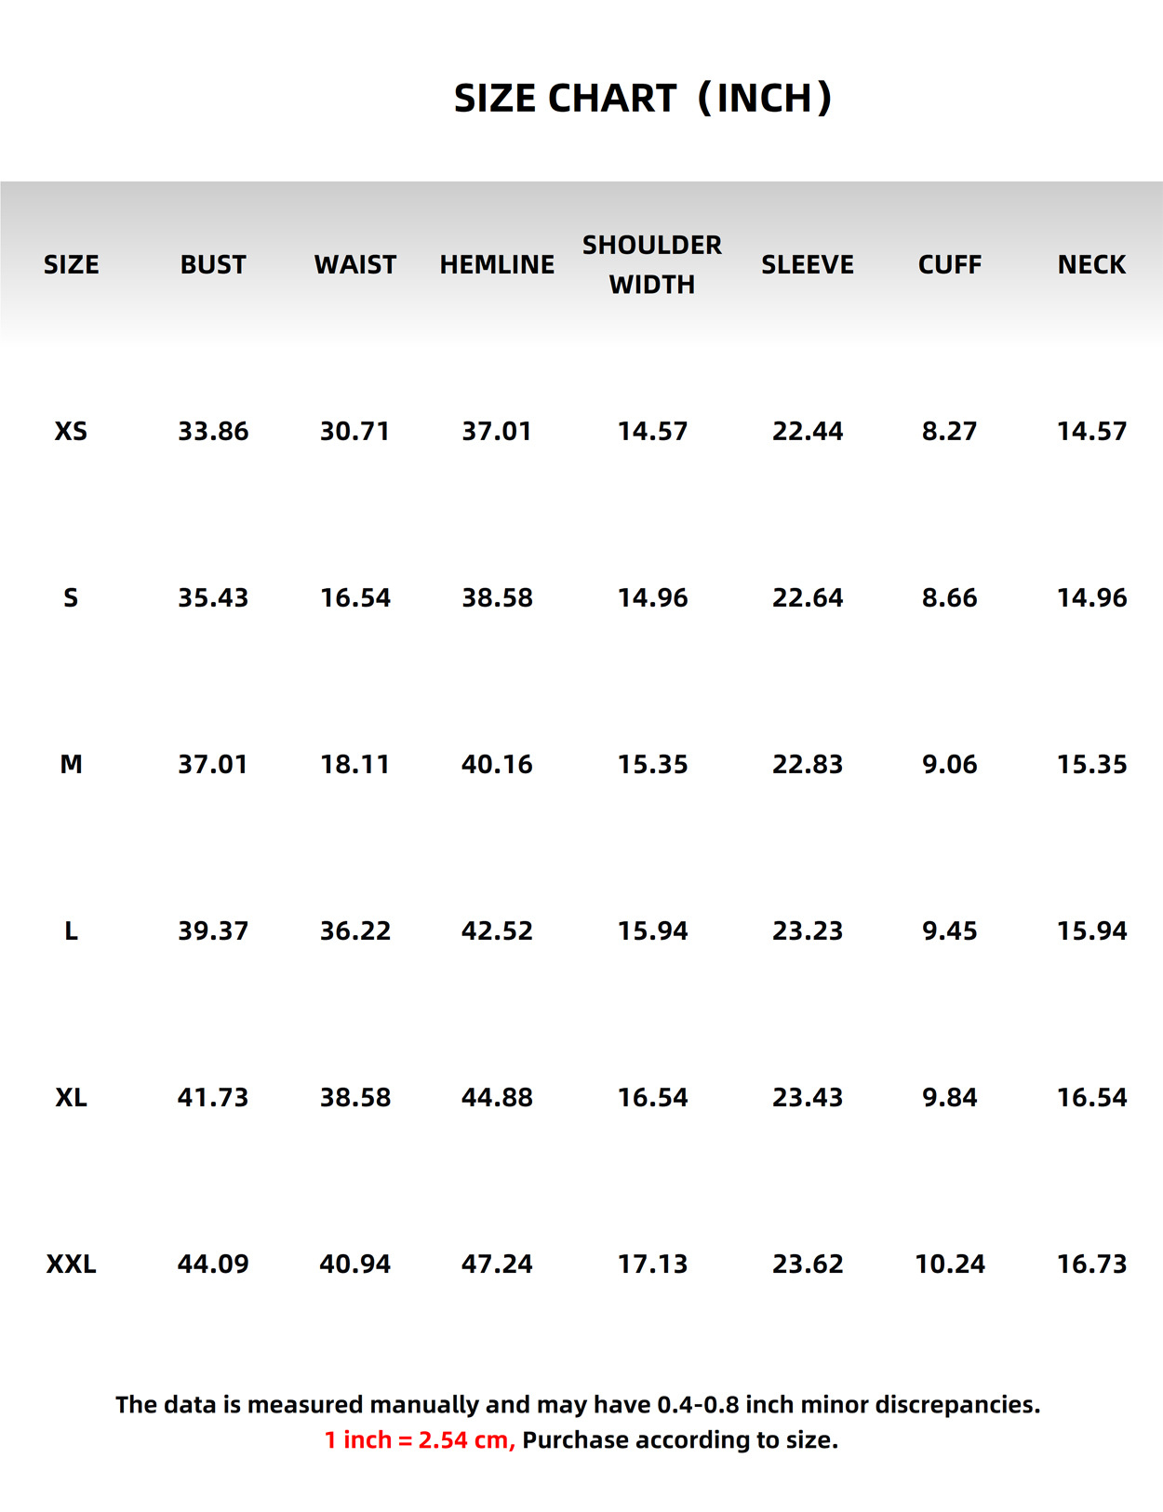Select the NECK column header
The width and height of the screenshot is (1163, 1512).
pos(1091,265)
